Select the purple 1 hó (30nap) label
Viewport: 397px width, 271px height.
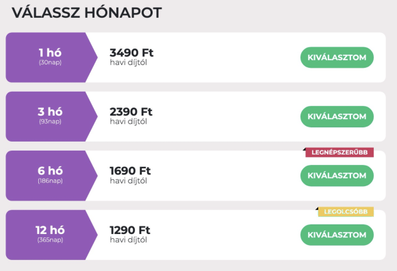click(51, 57)
